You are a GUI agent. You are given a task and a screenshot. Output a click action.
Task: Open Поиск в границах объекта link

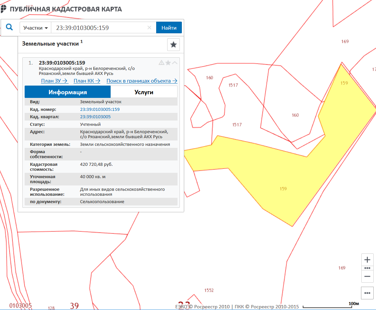coord(142,81)
